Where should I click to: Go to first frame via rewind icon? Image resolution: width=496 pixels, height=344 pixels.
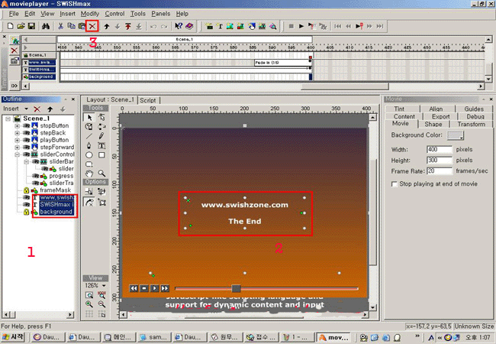coord(338,26)
